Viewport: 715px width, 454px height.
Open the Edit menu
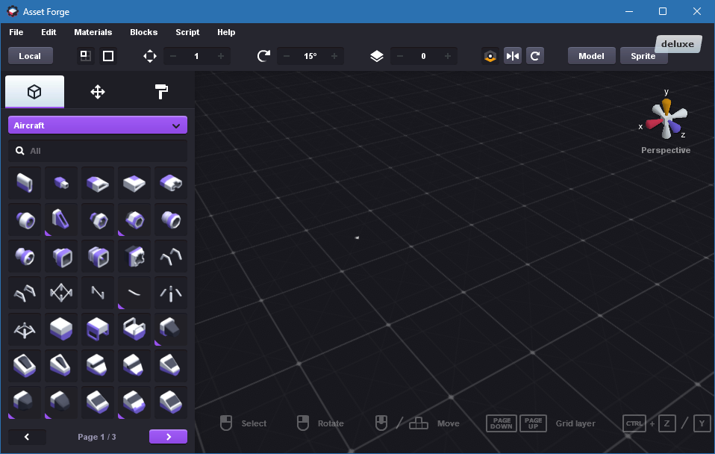[x=49, y=32]
